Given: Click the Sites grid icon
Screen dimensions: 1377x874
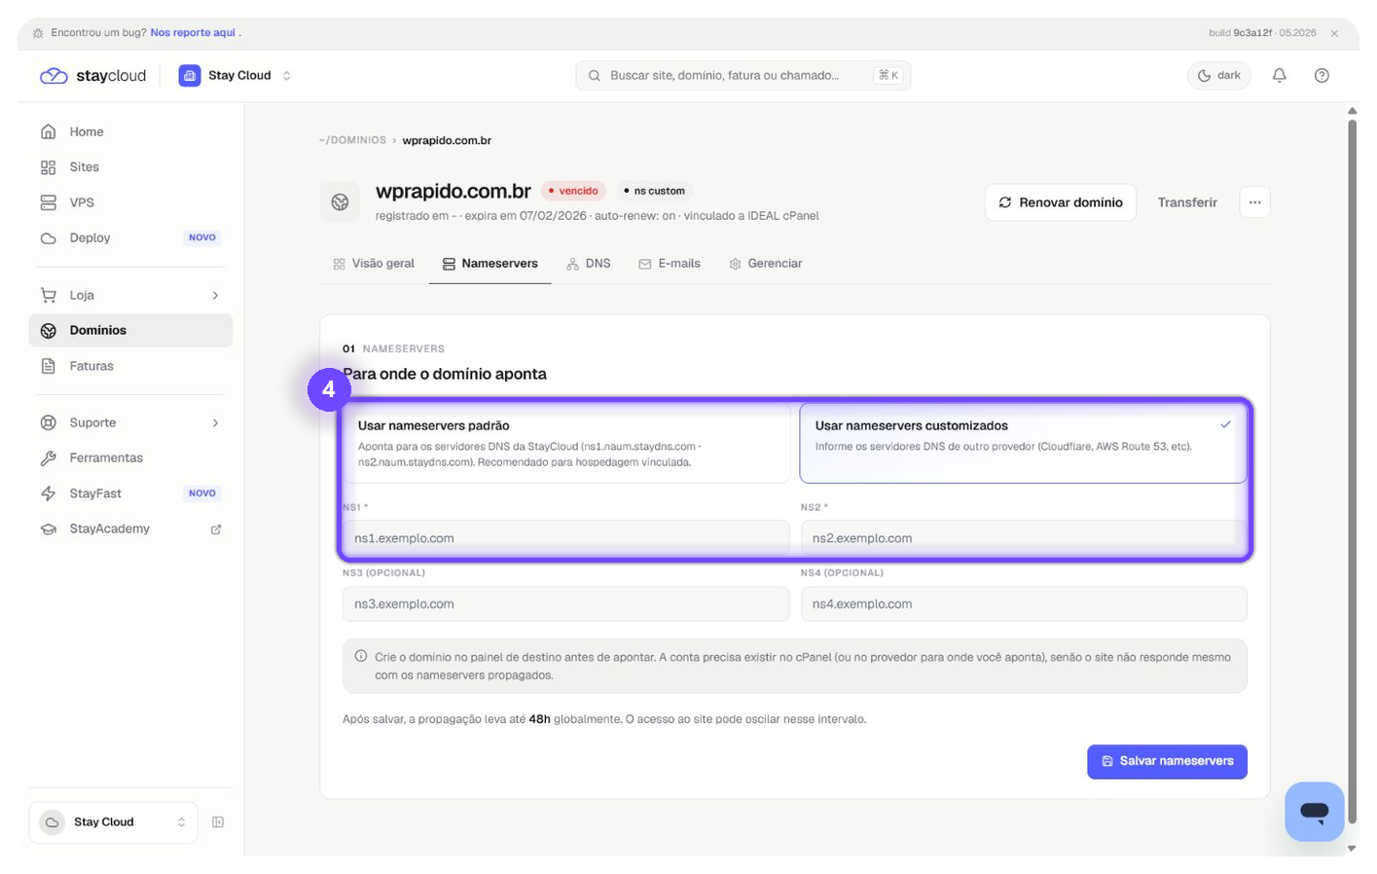Looking at the screenshot, I should click(48, 167).
